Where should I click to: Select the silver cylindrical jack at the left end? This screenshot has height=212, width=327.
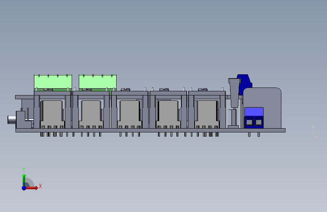(x=12, y=120)
